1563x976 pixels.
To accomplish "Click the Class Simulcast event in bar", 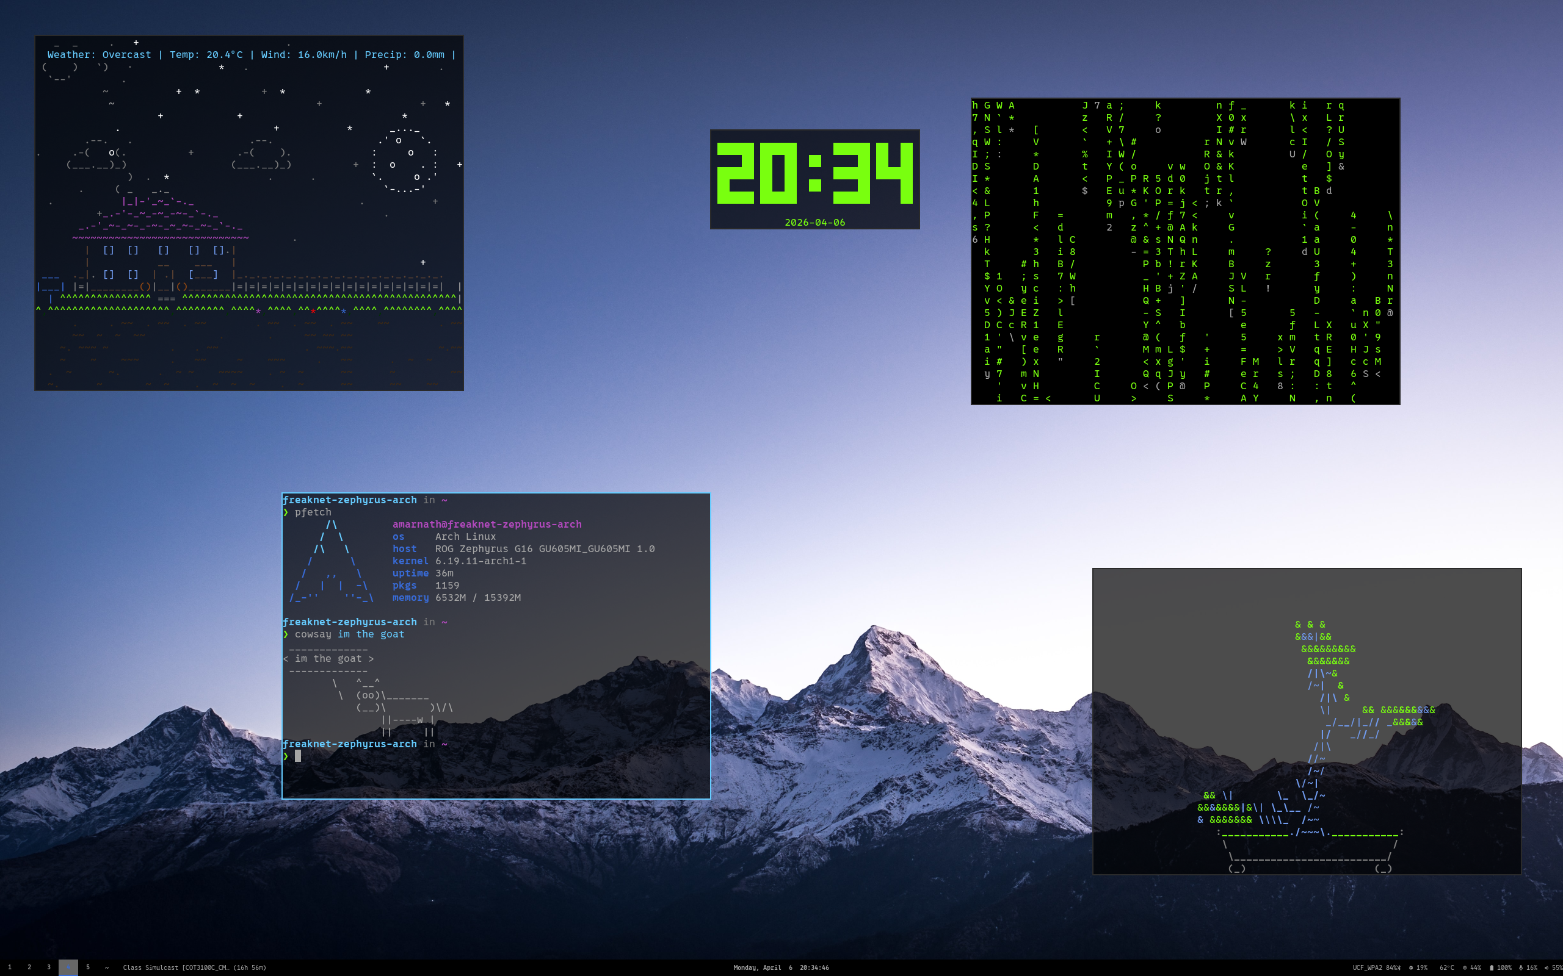I will pyautogui.click(x=194, y=967).
